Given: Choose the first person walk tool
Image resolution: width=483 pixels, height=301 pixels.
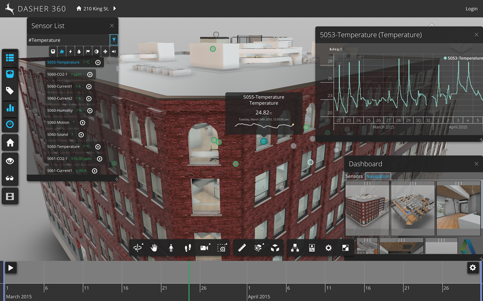Looking at the screenshot, I should 171,248.
